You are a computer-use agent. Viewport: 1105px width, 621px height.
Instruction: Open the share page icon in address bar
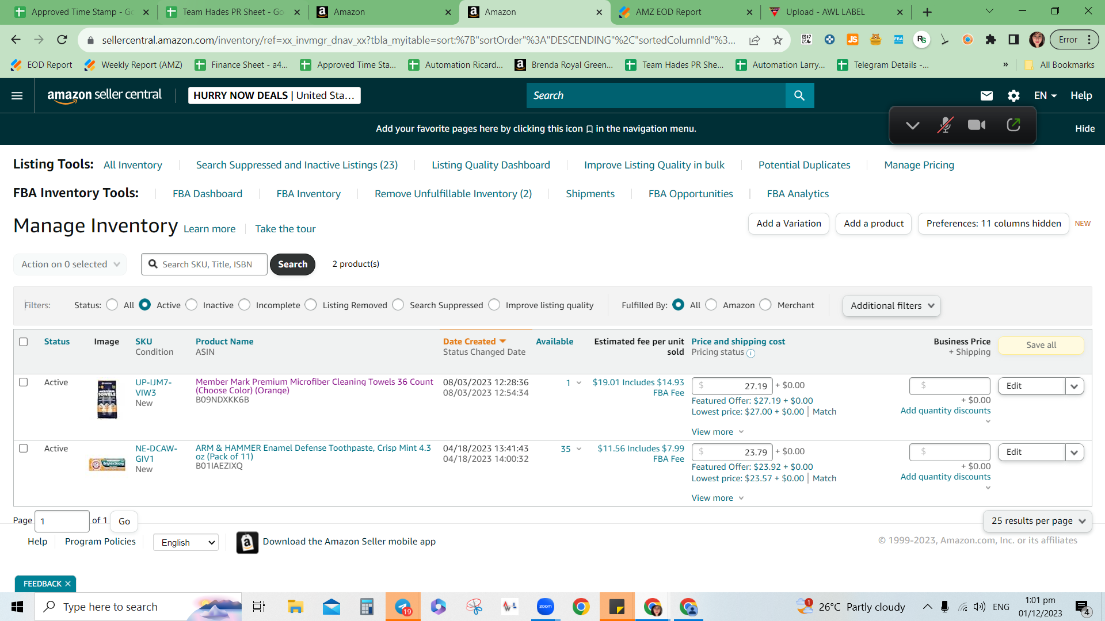pos(754,40)
